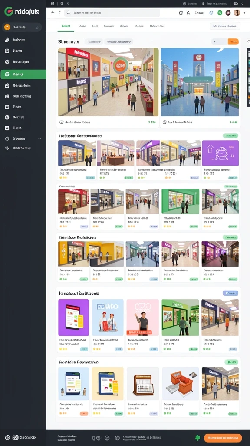250x446 pixels.
Task: Open the orange armchair product thumbnail
Action: pyautogui.click(x=180, y=383)
